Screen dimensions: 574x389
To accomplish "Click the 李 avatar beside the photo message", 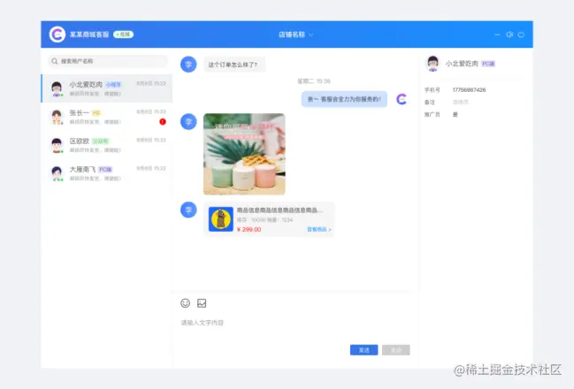I will click(x=188, y=122).
